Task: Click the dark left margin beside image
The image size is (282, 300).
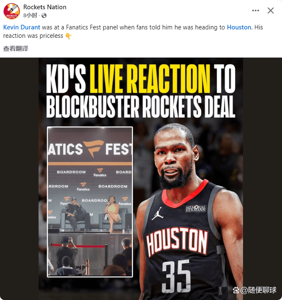Action: click(x=19, y=179)
